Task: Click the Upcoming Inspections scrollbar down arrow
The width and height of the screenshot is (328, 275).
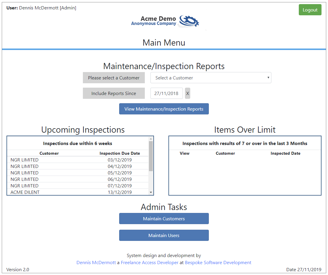Action: [x=151, y=193]
